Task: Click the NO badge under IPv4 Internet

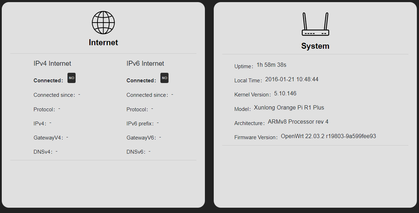Action: click(x=71, y=78)
